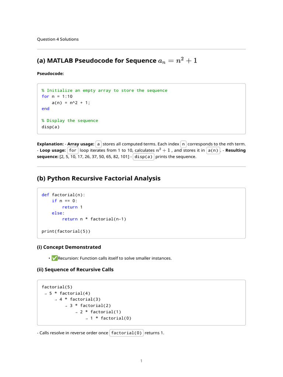
Task: Click the 'for n = 1:10' code line
Action: tap(57, 96)
